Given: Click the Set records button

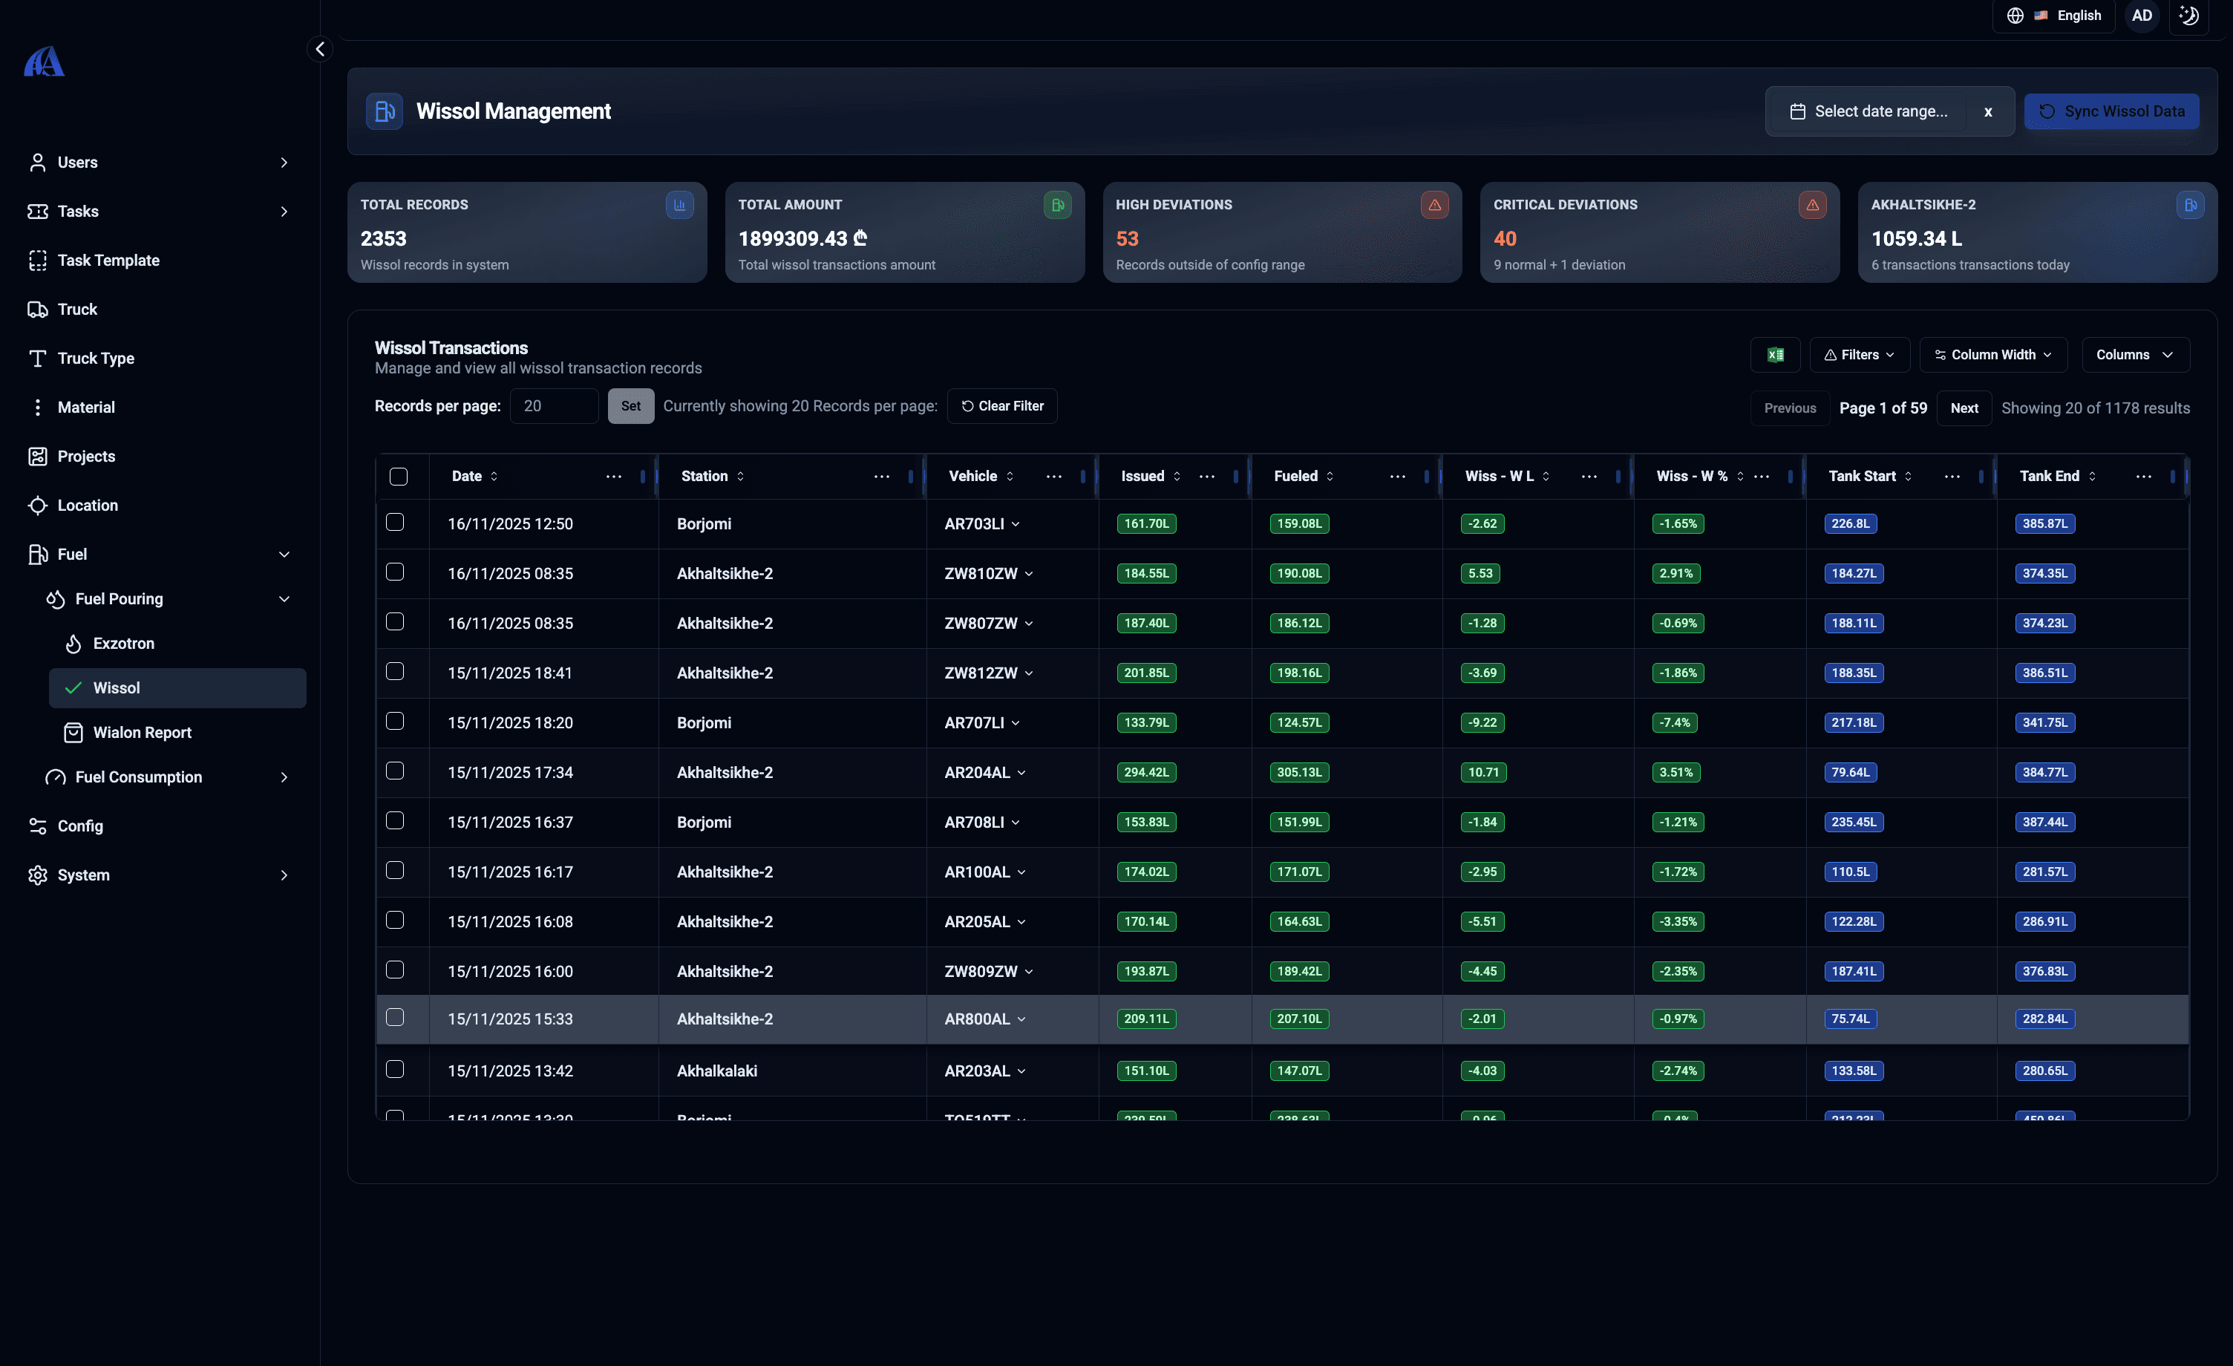Looking at the screenshot, I should click(x=631, y=406).
